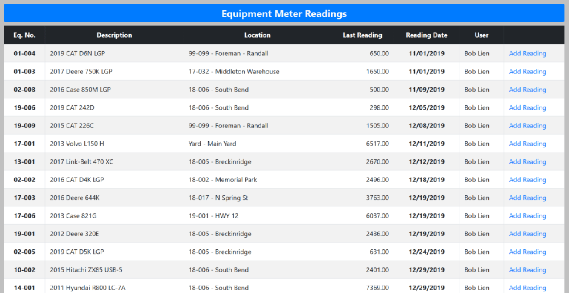Viewport: 569px width, 293px height.
Task: Click last reading value 2401.00
Action: coord(377,270)
